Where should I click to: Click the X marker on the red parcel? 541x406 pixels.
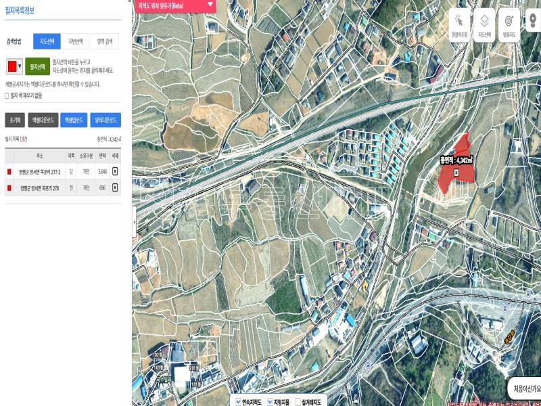pos(456,173)
